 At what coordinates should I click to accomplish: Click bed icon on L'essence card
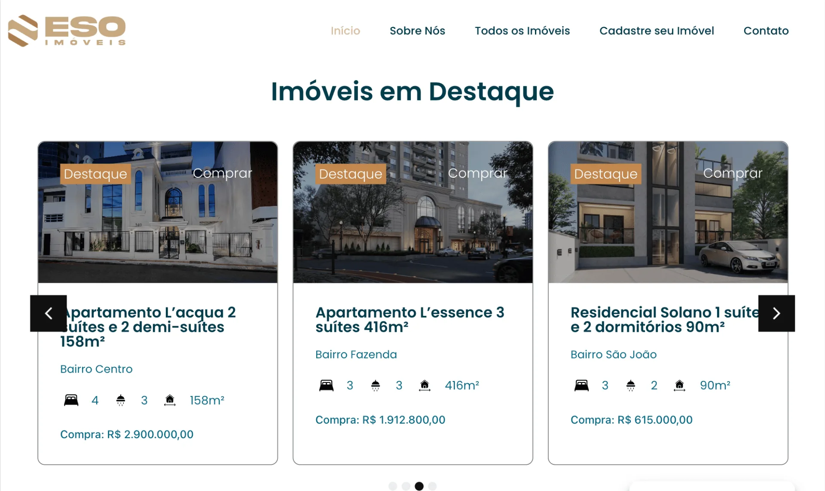point(327,385)
